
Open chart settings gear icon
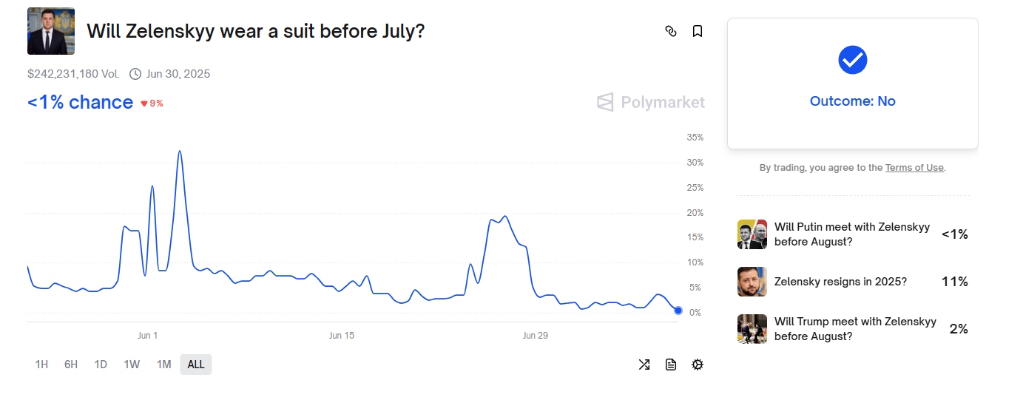pos(697,365)
